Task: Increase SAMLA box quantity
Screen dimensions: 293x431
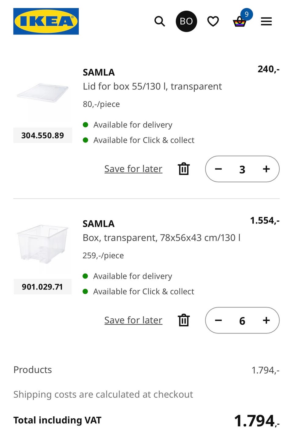Action: click(x=266, y=320)
